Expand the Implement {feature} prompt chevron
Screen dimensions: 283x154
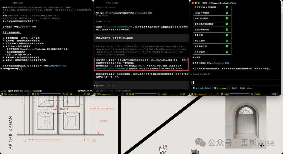tap(95, 85)
